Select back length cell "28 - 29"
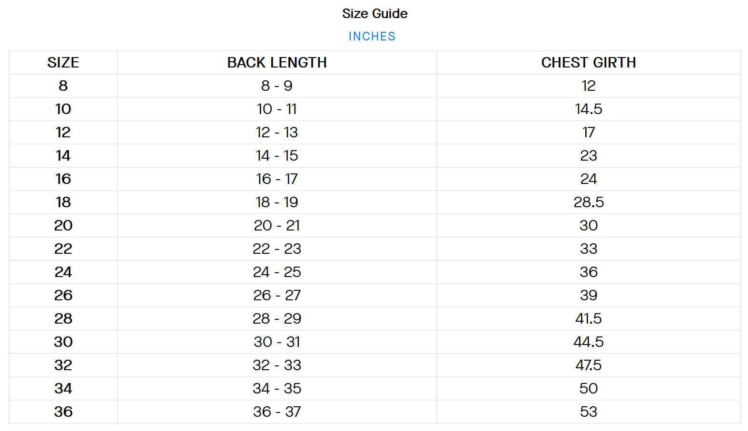The image size is (748, 431). [277, 319]
